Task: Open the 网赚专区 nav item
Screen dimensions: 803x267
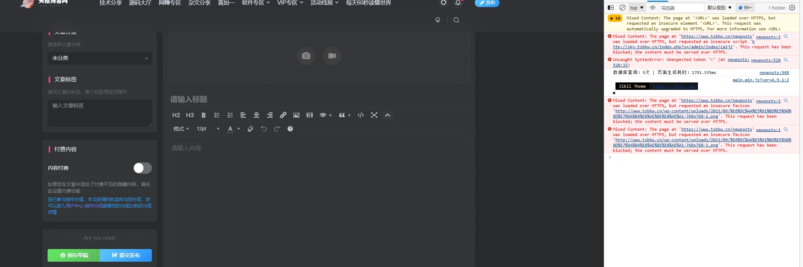Action: (x=170, y=3)
